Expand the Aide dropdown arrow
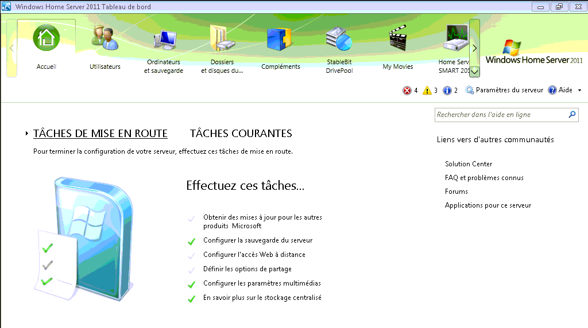This screenshot has height=328, width=588. (x=579, y=90)
